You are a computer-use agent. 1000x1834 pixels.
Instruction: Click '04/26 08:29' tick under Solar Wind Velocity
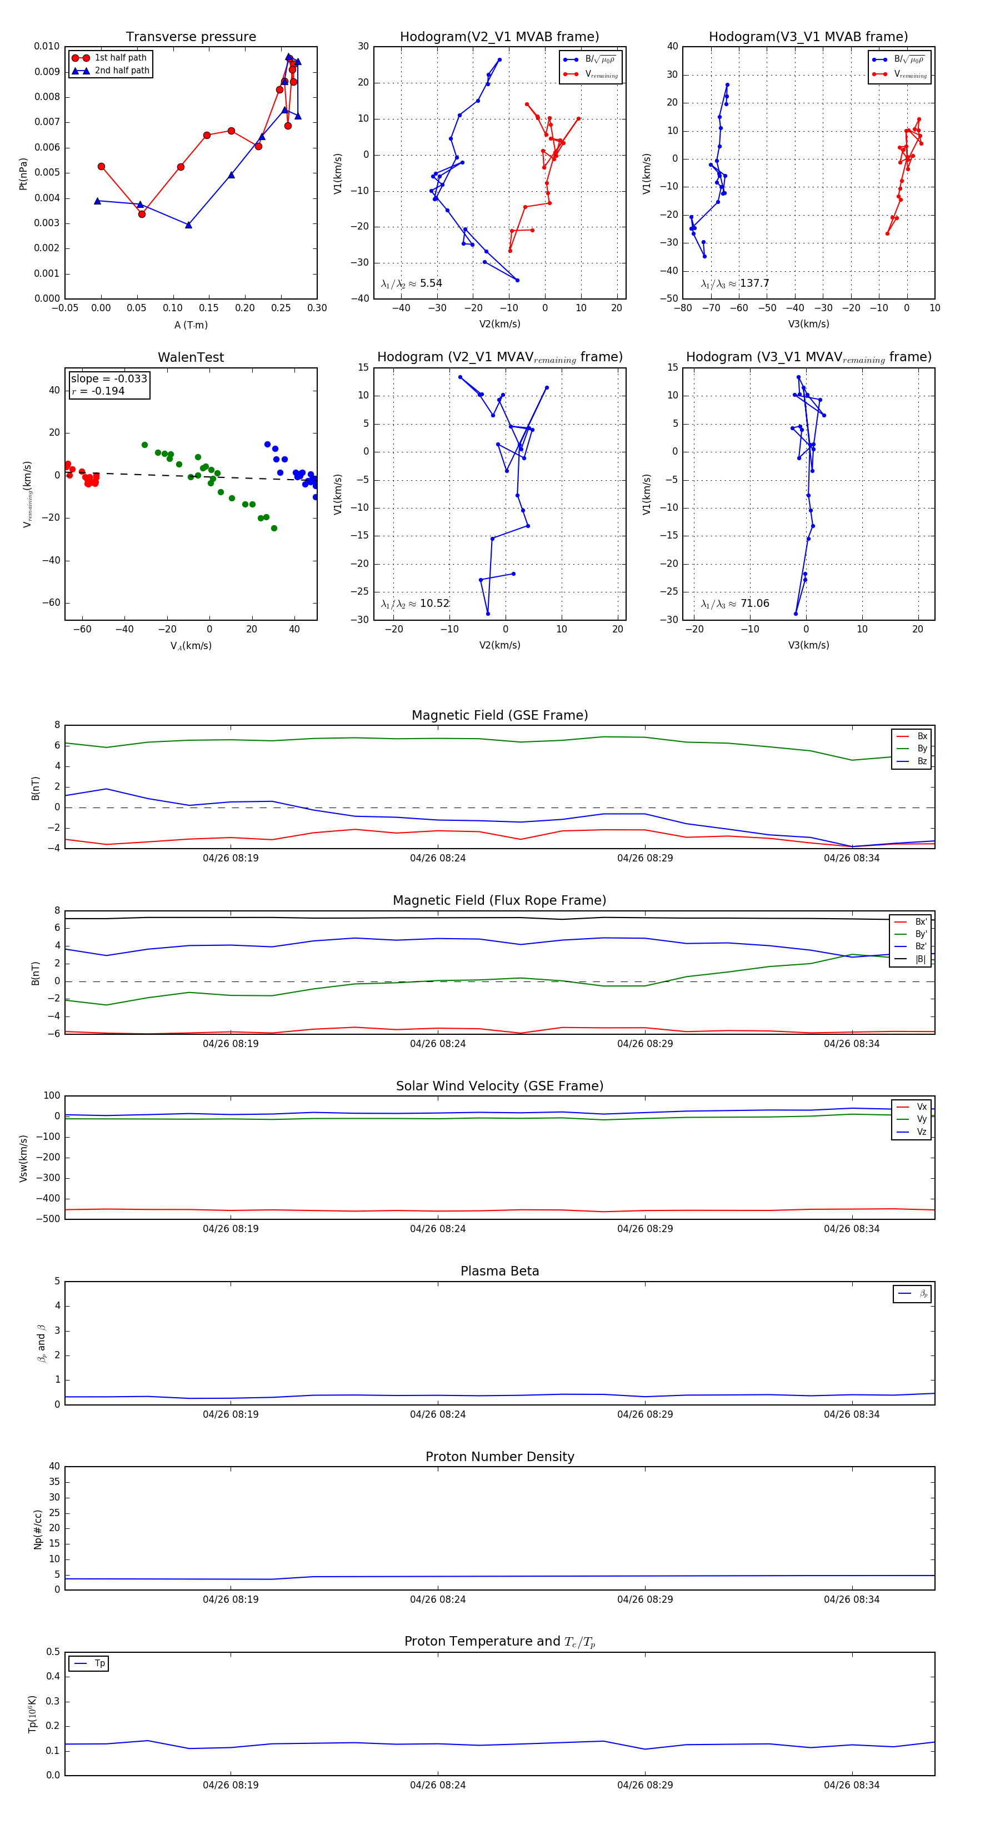[645, 1228]
